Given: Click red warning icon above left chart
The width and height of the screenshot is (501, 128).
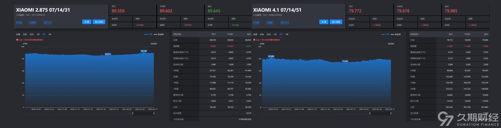Looking at the screenshot, I should point(17,40).
